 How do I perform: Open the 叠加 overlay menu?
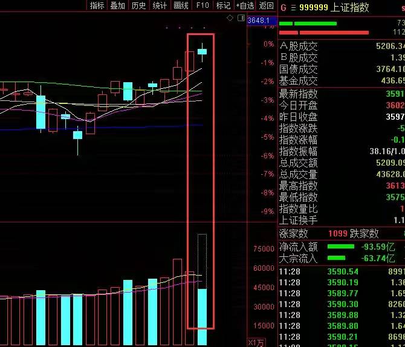tap(118, 5)
